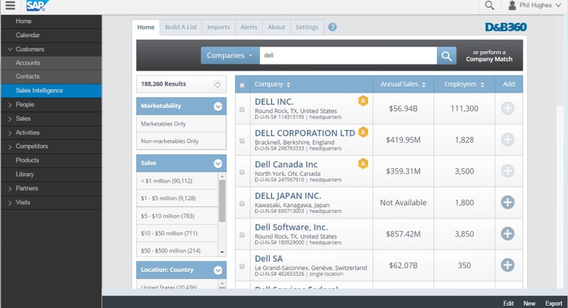Check the Dell Canada Inc checkbox

pyautogui.click(x=242, y=172)
